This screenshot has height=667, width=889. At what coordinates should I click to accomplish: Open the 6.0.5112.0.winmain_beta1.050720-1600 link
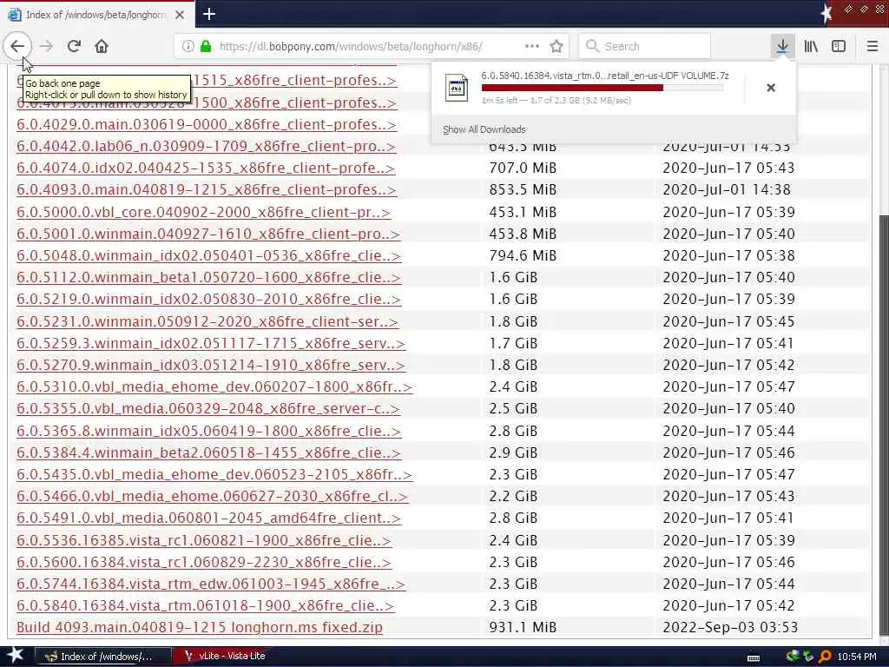[x=208, y=277]
